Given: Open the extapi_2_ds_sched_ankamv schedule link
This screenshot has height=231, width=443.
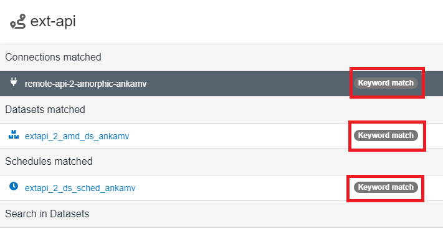Looking at the screenshot, I should (x=80, y=188).
